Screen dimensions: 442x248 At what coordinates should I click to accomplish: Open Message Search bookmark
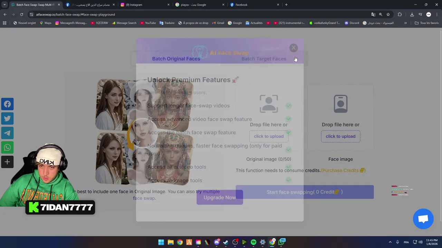click(124, 23)
